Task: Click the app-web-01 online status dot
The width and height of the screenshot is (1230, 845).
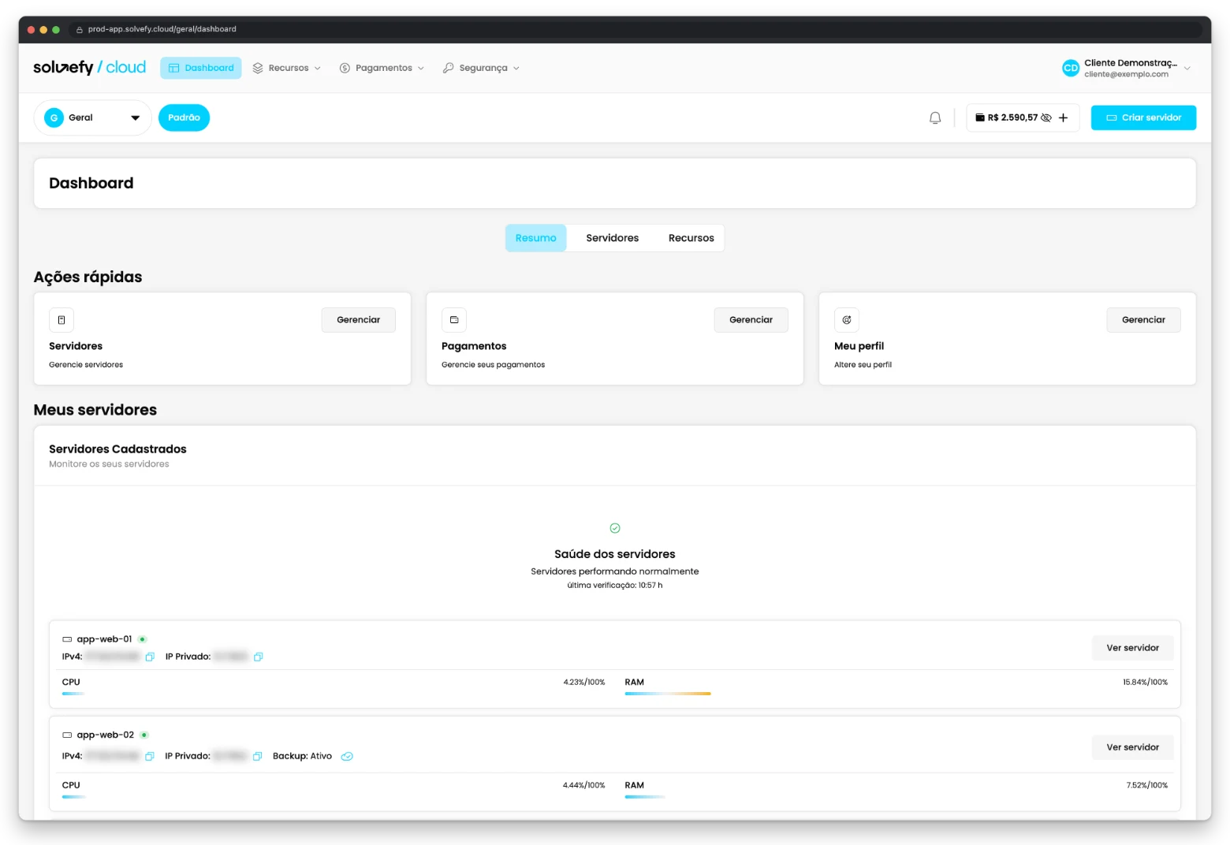Action: coord(143,639)
